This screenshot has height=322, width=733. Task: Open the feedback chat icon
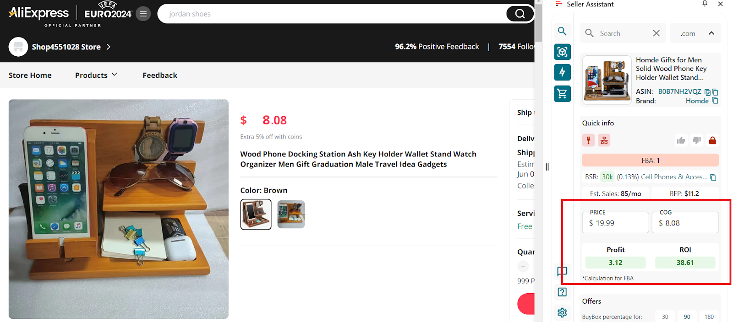562,271
